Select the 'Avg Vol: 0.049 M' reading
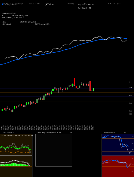134x177 pixels. (85, 5)
